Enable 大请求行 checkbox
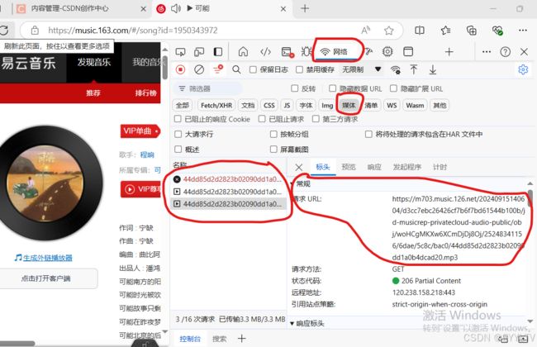537x347 pixels. pyautogui.click(x=178, y=134)
